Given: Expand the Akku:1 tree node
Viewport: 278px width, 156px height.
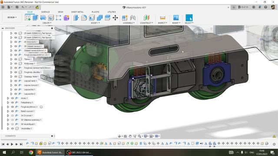Looking at the screenshot, I should pos(8,98).
